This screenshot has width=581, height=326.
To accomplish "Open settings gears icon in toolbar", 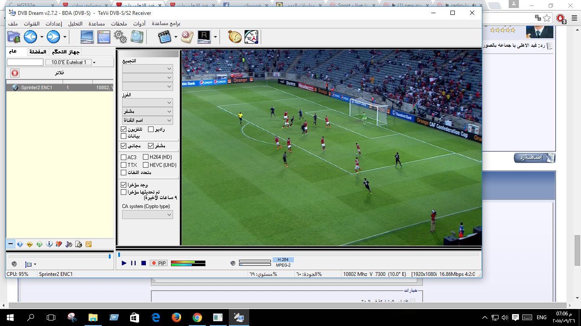I will coord(121,37).
